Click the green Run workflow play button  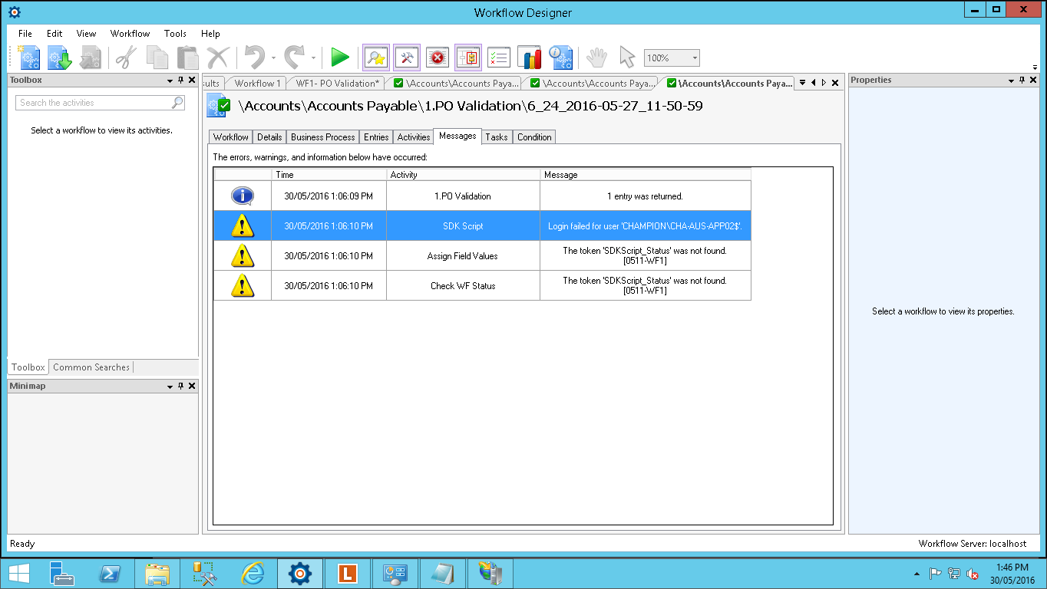click(x=339, y=58)
